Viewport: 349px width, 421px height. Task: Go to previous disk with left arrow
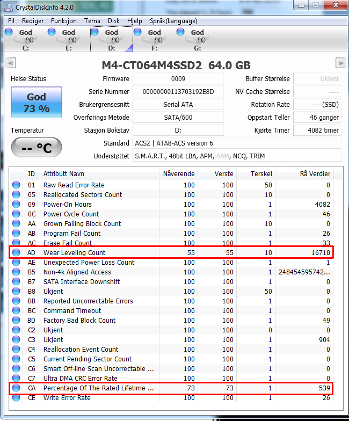(x=11, y=63)
